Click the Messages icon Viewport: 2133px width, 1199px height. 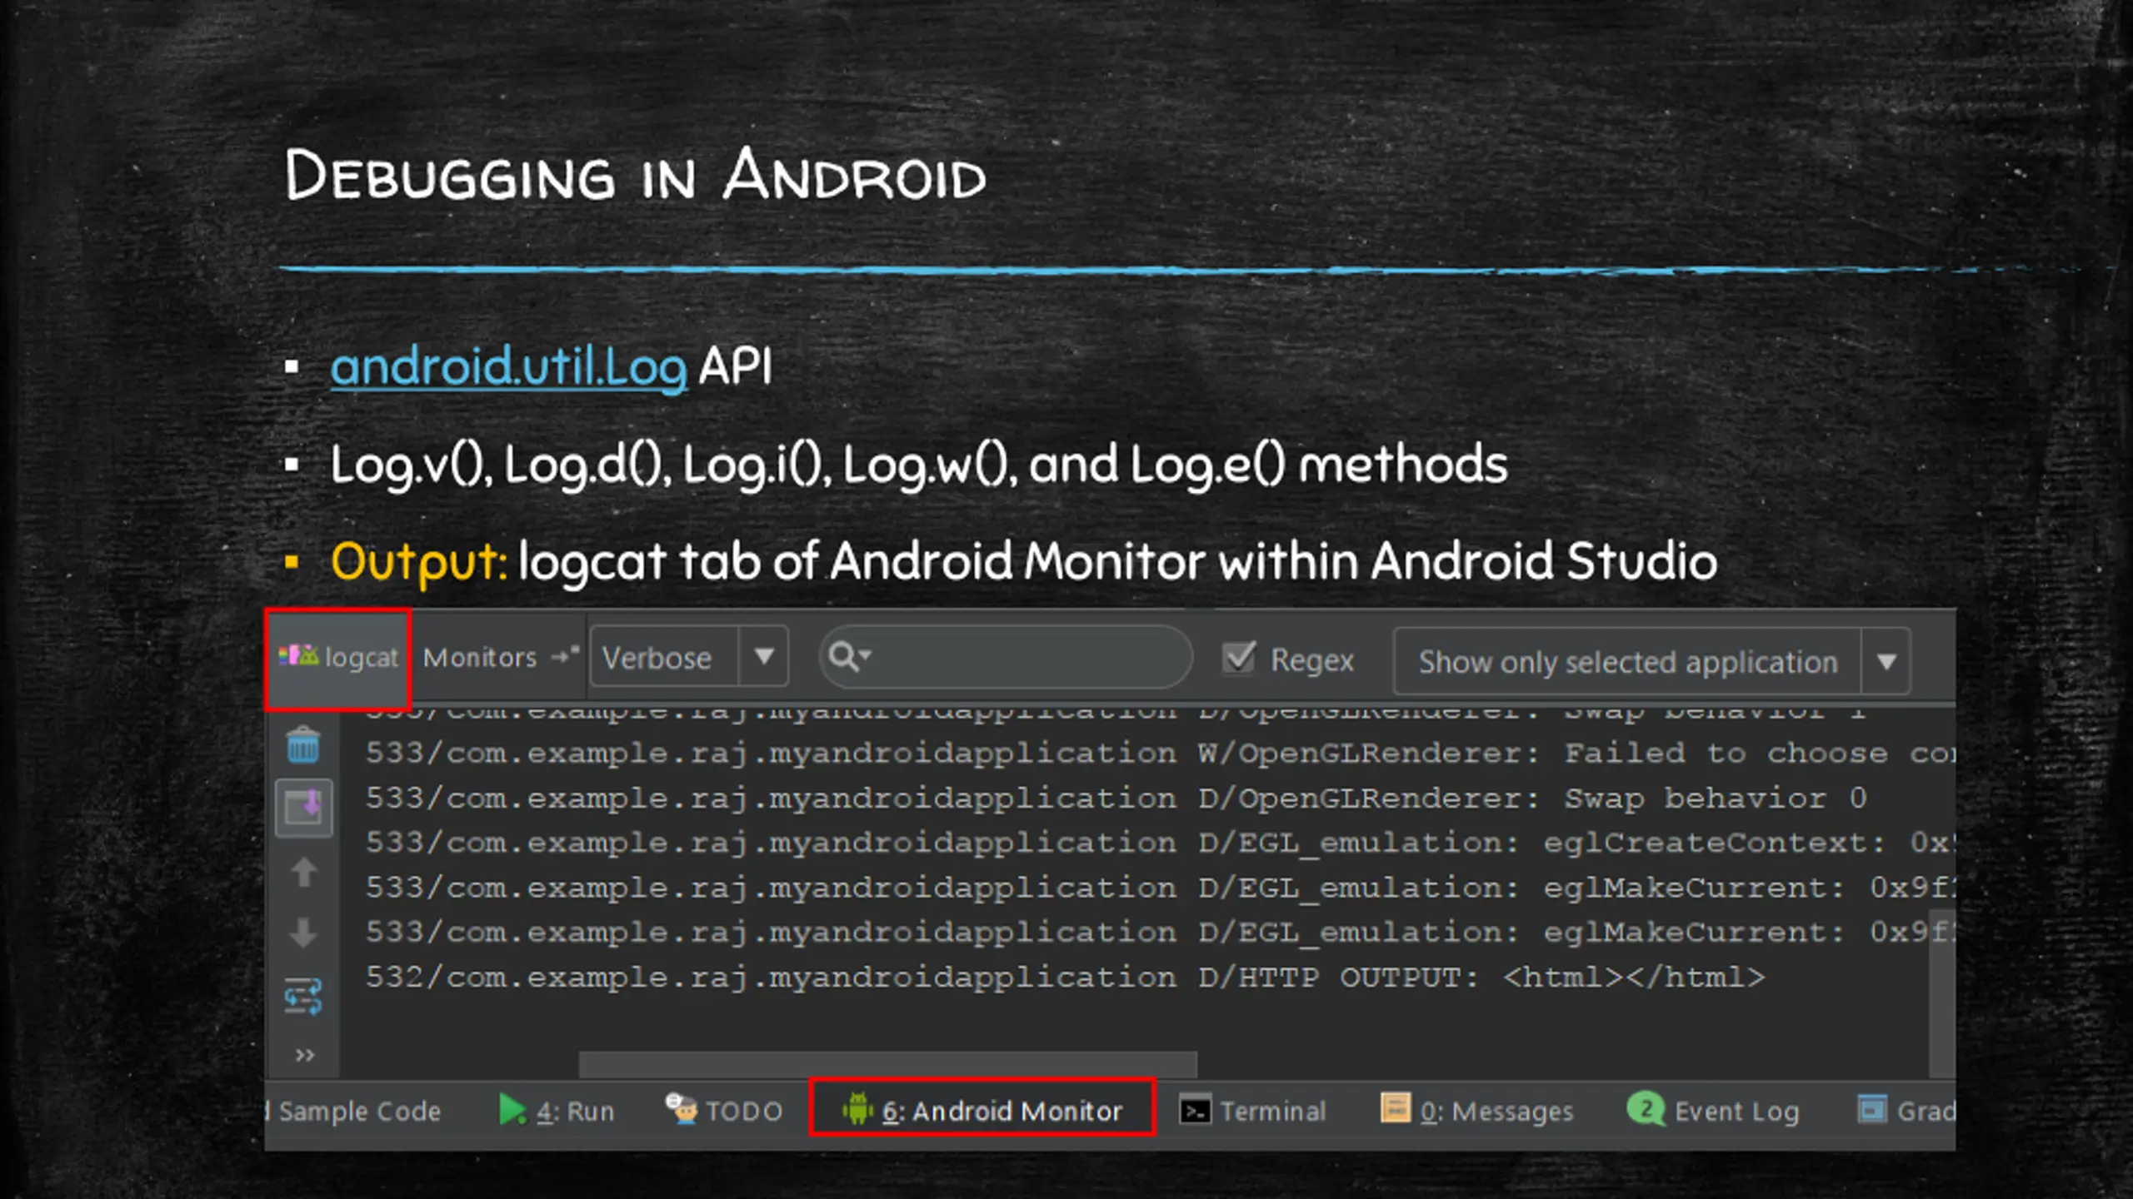click(1396, 1109)
